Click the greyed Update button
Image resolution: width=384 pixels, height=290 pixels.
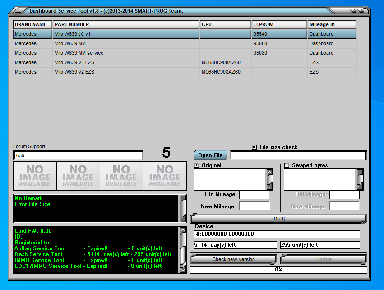324,259
